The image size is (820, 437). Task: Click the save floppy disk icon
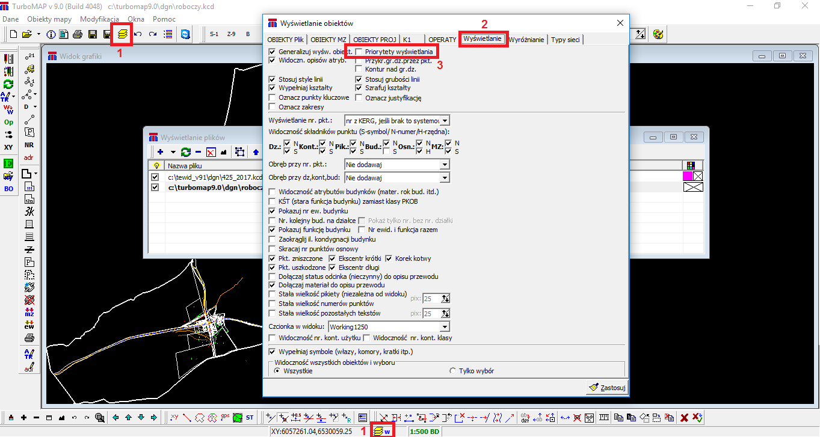pos(93,34)
